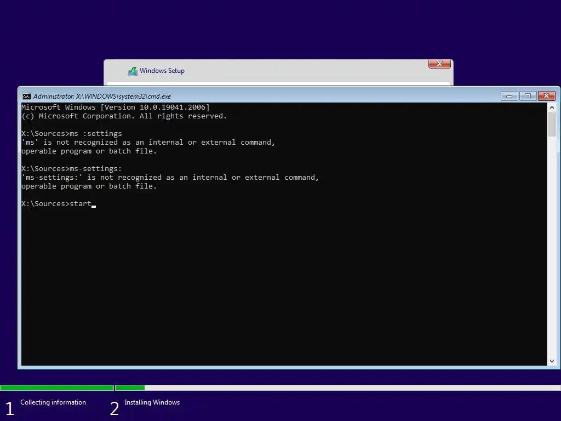Click the Installing Windows step label

[152, 402]
